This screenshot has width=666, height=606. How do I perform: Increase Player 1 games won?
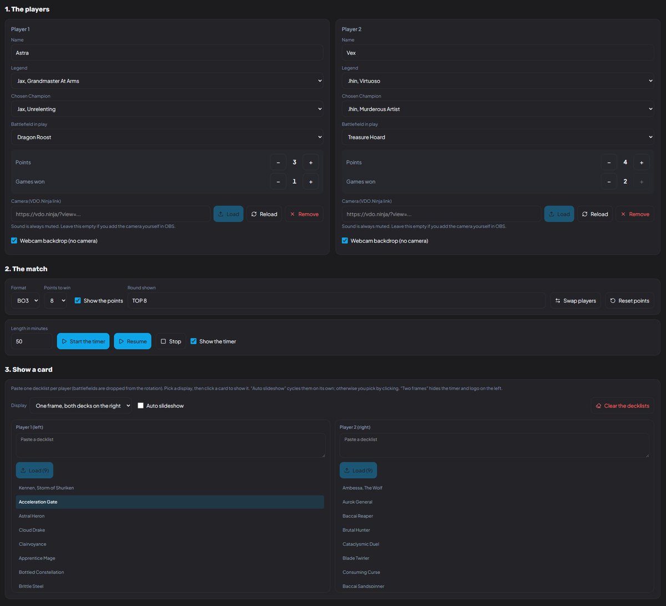pyautogui.click(x=311, y=181)
